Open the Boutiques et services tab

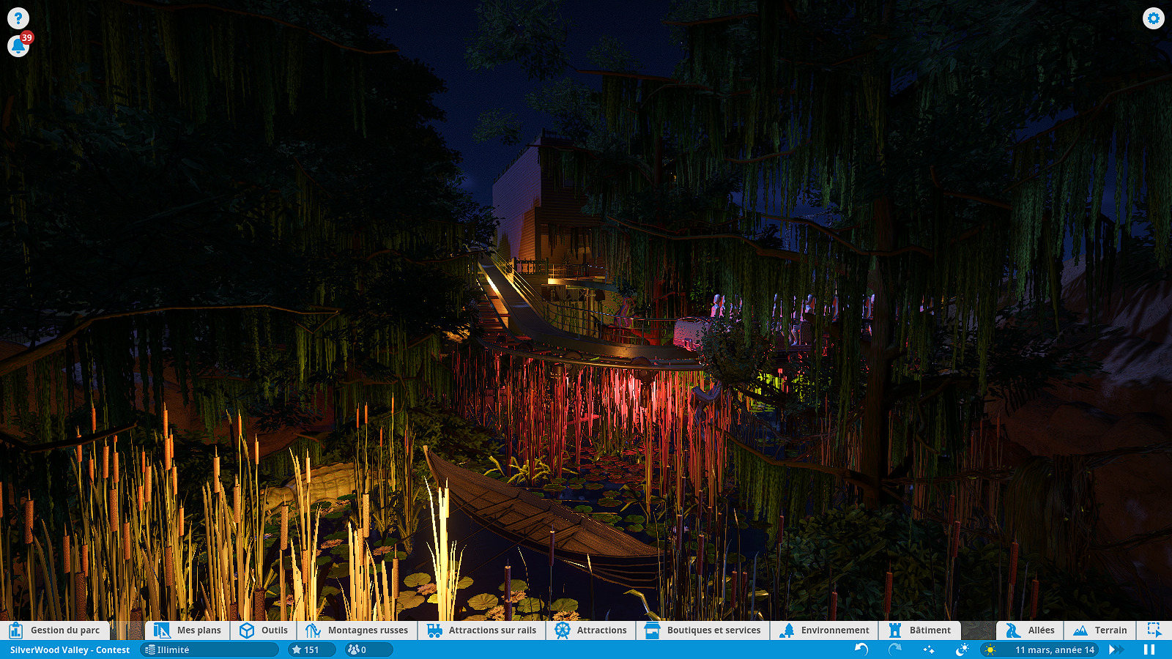click(x=703, y=630)
